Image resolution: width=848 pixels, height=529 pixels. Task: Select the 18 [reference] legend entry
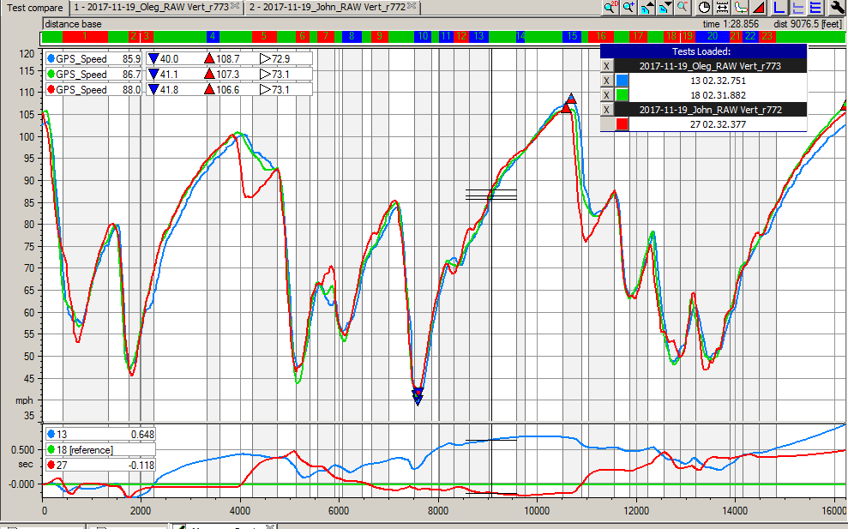click(100, 450)
